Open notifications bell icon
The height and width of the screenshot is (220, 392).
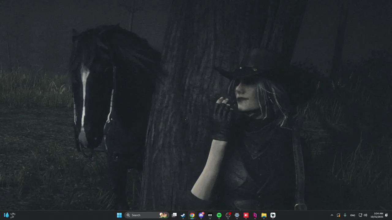(x=386, y=215)
